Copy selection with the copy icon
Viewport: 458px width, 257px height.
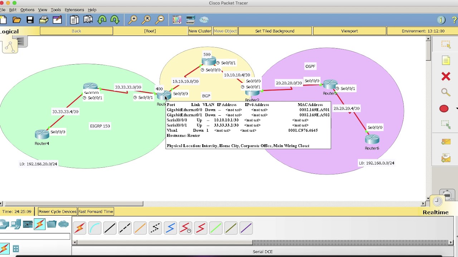coord(74,20)
